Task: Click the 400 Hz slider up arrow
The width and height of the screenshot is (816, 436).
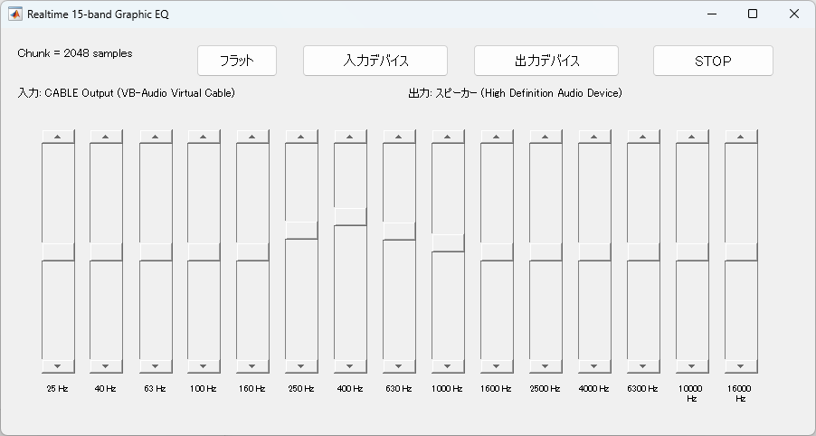Action: click(350, 137)
